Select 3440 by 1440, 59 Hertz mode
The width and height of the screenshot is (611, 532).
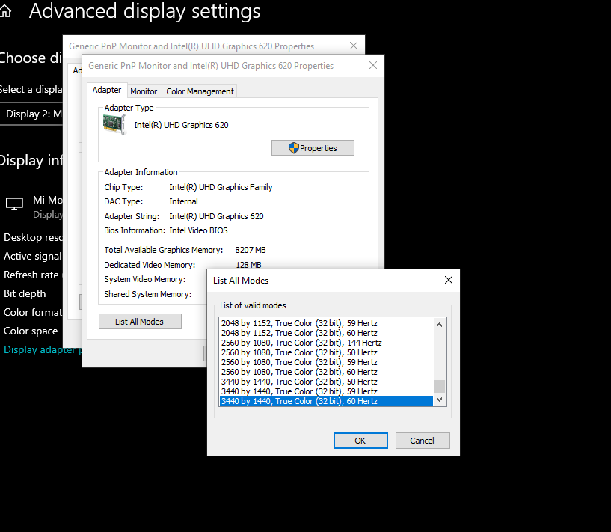tap(327, 391)
